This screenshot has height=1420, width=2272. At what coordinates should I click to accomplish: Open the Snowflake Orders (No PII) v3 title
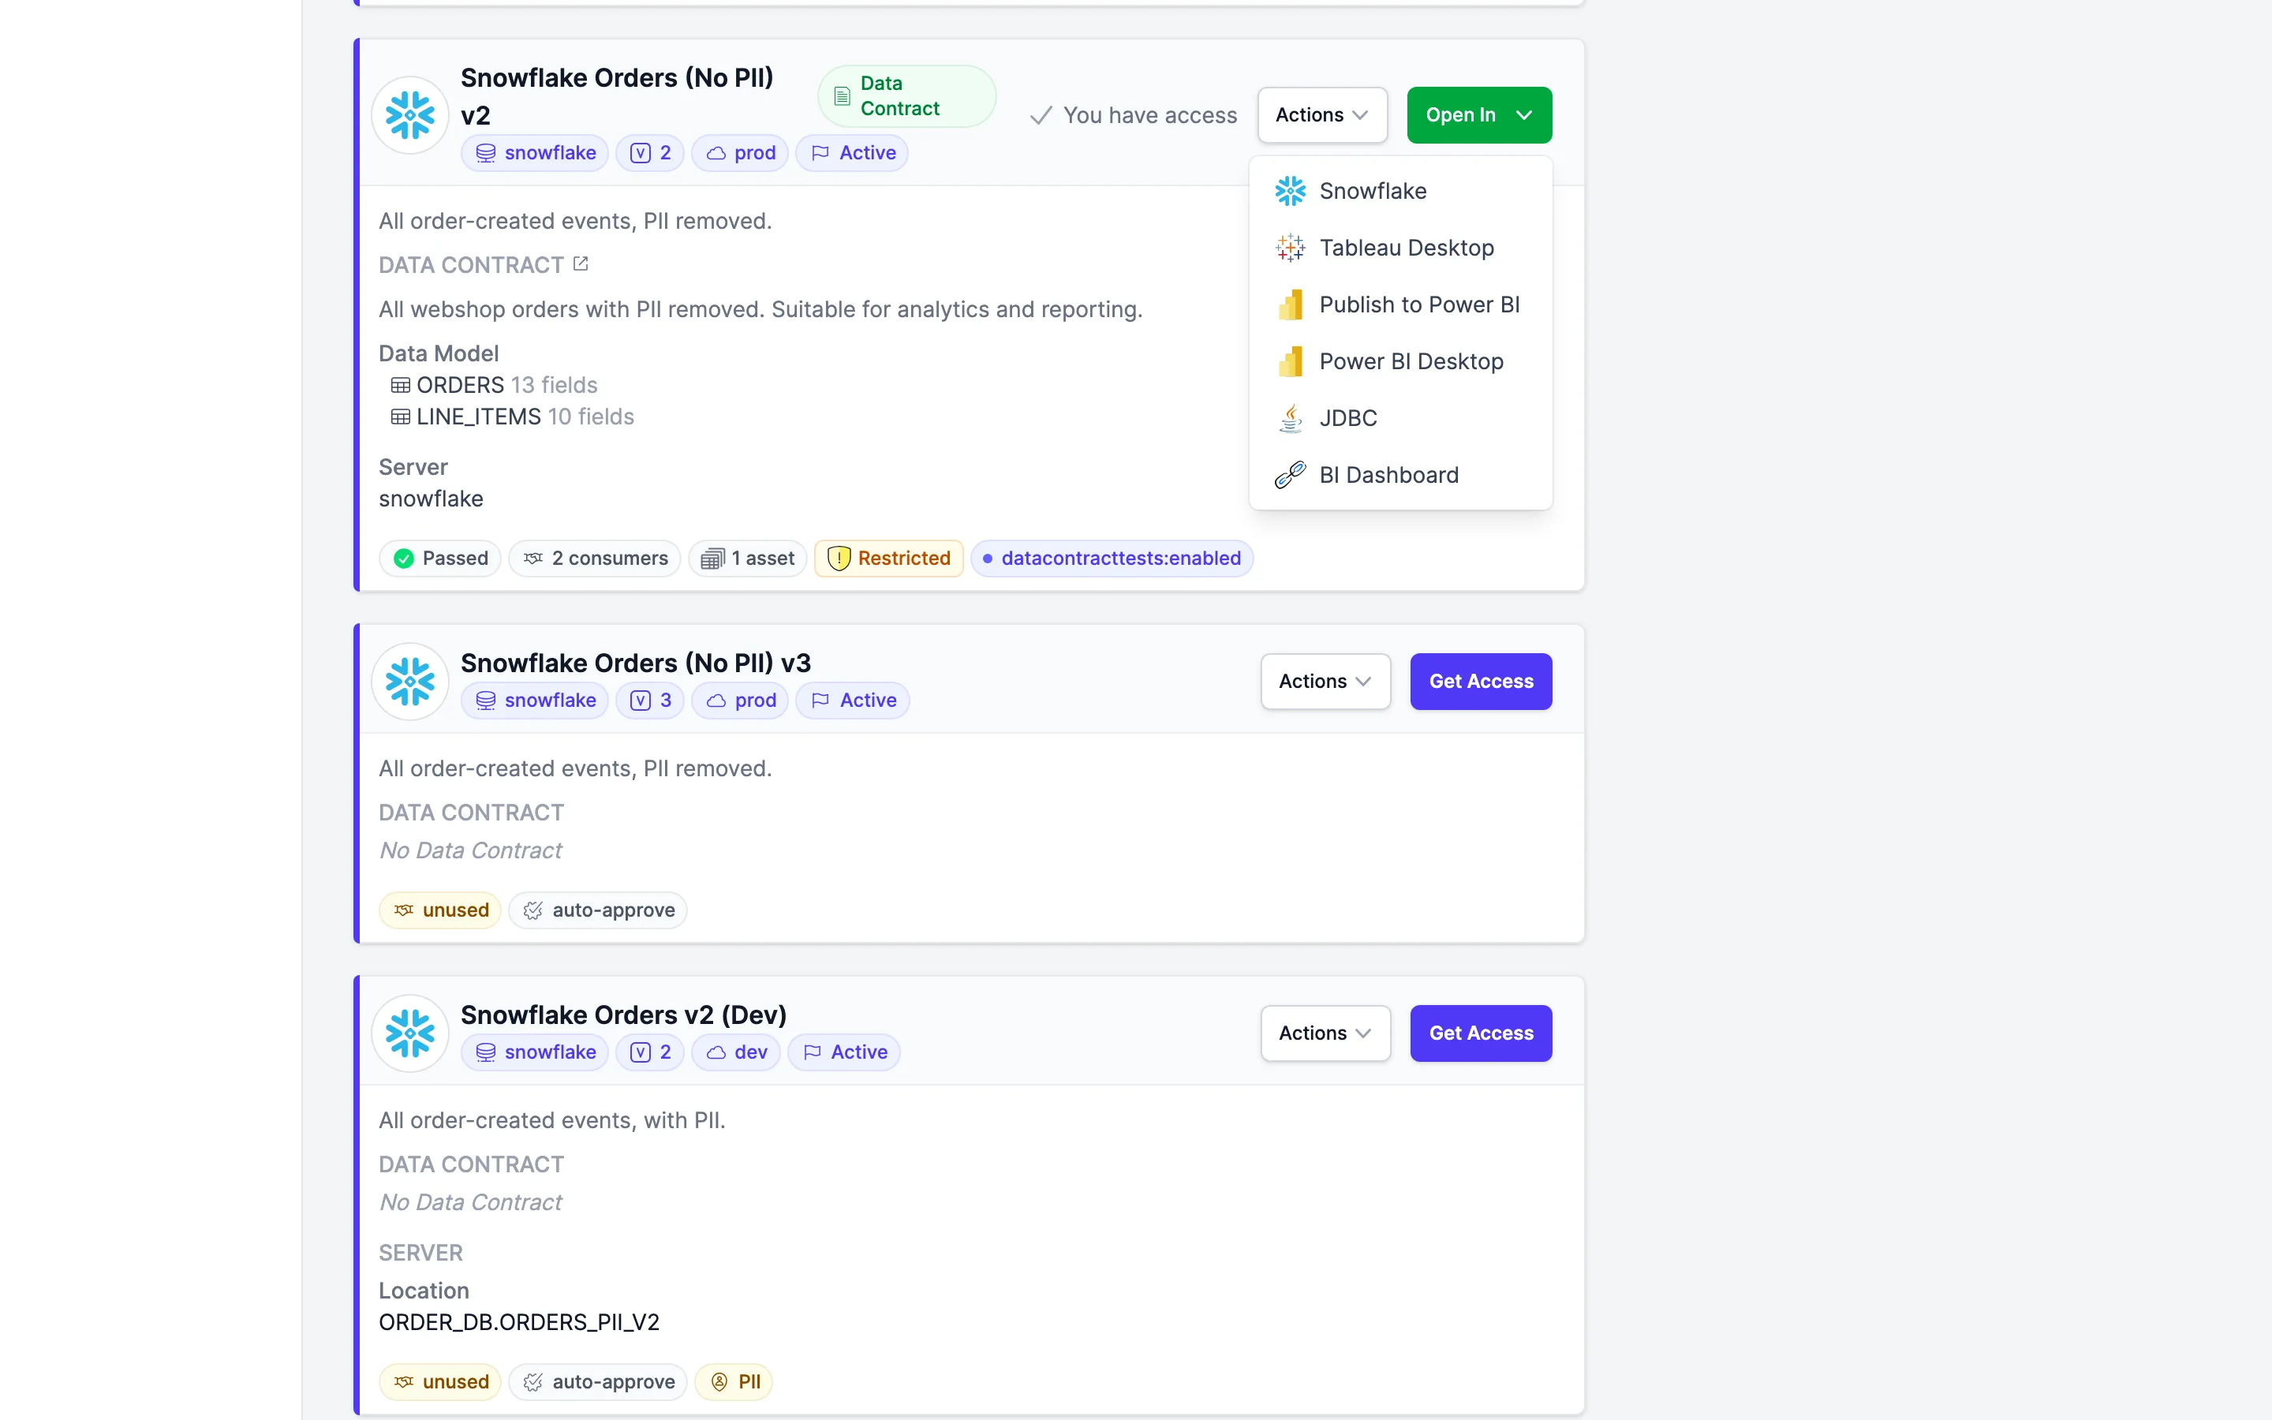[x=636, y=663]
